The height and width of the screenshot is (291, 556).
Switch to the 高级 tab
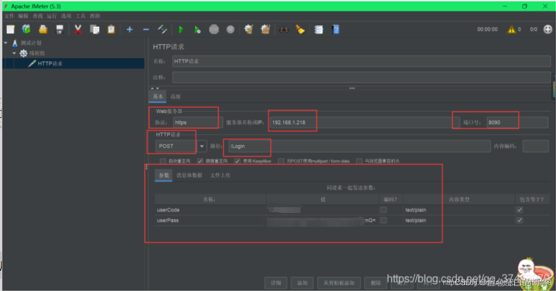coord(175,97)
